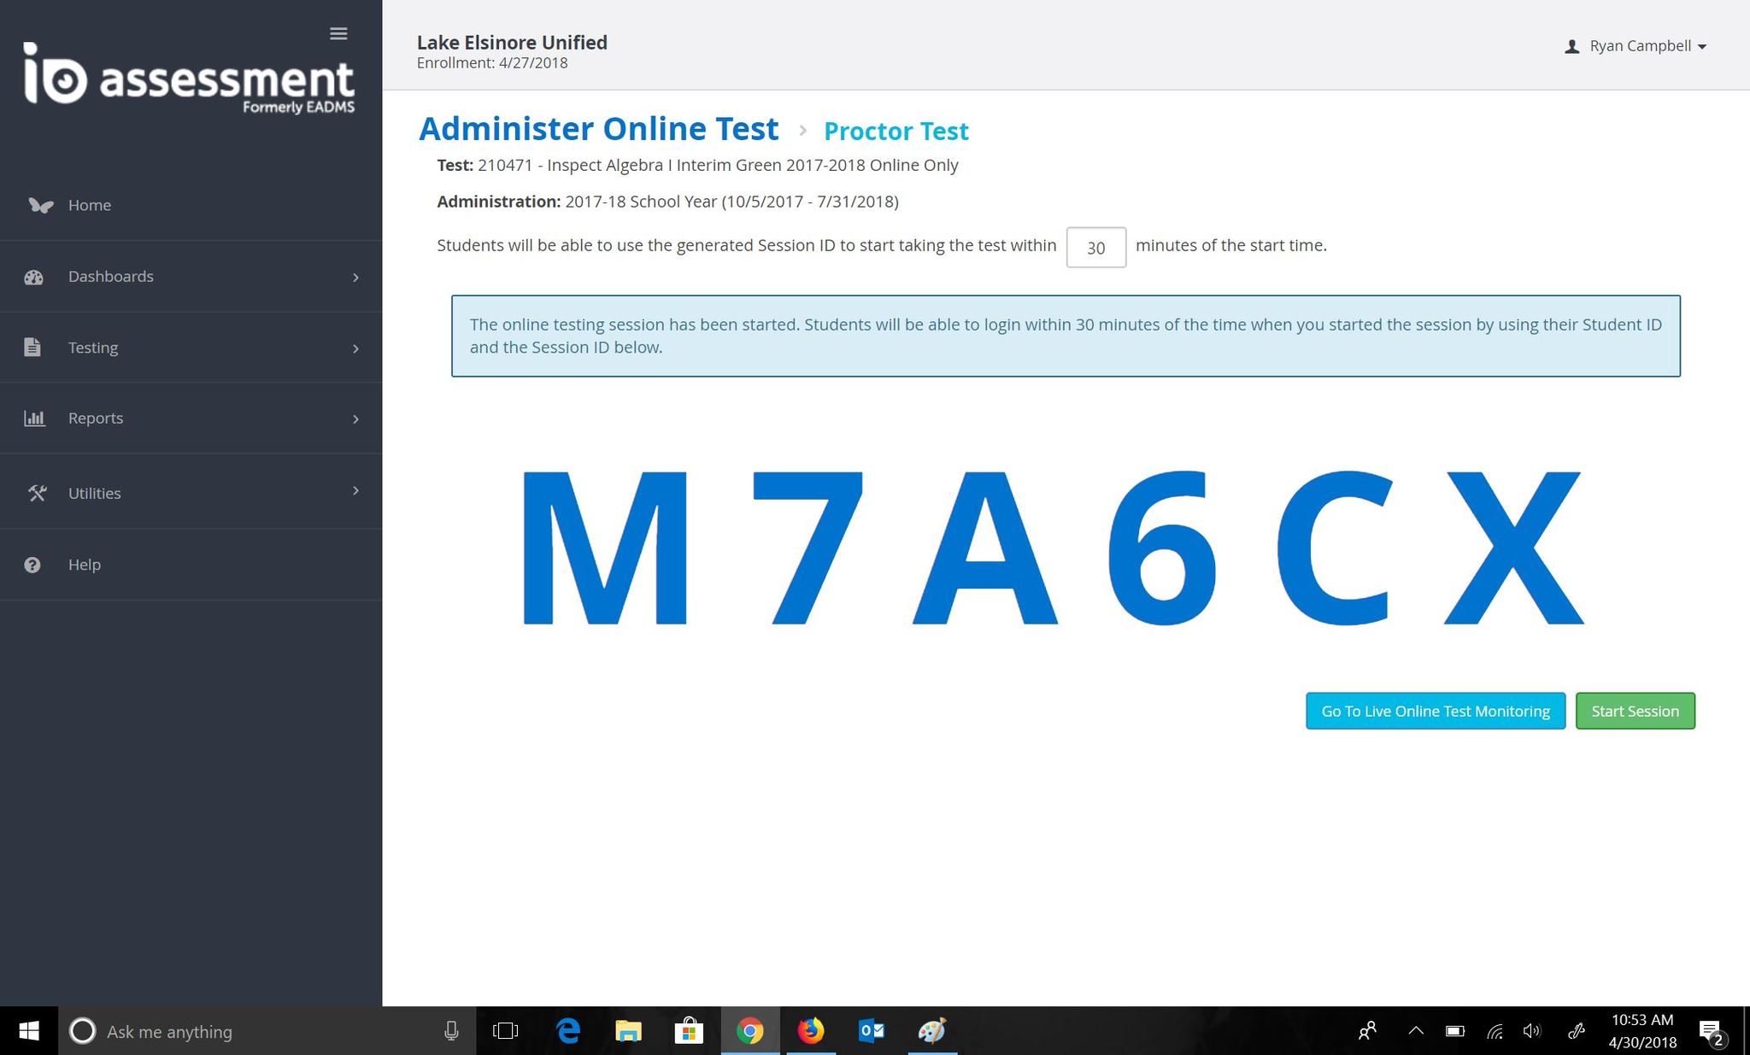The image size is (1750, 1055).
Task: Open the Reports menu item
Action: click(x=96, y=419)
